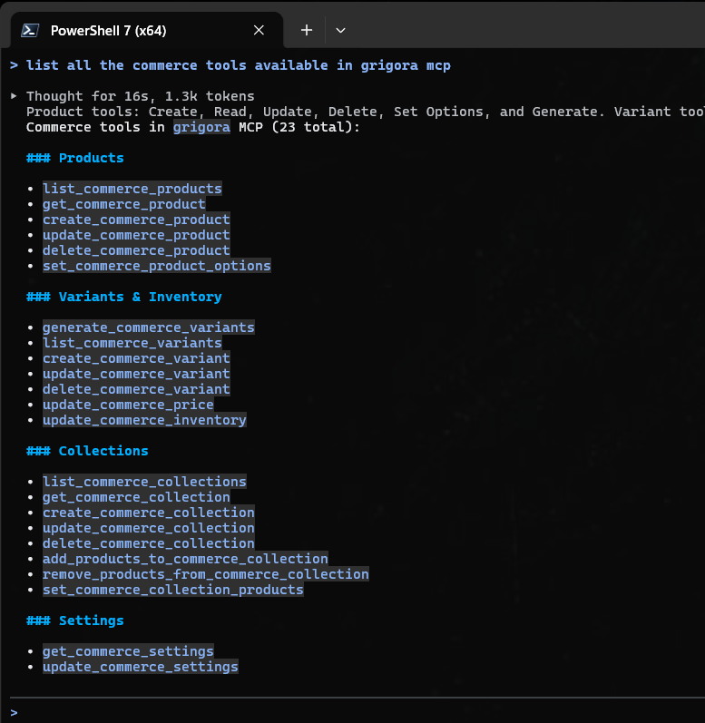Image resolution: width=705 pixels, height=723 pixels.
Task: Click 'create_commerce_variant' entry
Action: pos(136,358)
